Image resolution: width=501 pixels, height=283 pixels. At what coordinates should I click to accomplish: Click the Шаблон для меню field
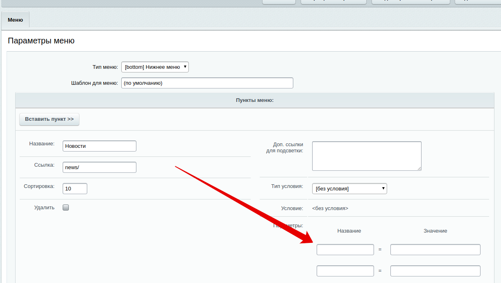pyautogui.click(x=207, y=83)
